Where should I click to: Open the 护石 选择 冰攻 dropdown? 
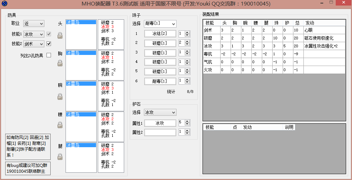tap(160, 112)
